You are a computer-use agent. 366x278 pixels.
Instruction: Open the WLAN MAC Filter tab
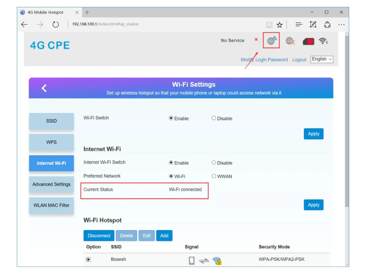[51, 205]
